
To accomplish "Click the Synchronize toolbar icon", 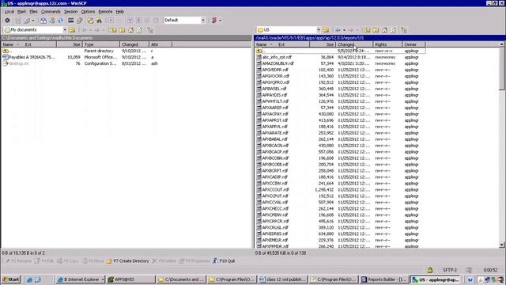I will tap(51, 21).
